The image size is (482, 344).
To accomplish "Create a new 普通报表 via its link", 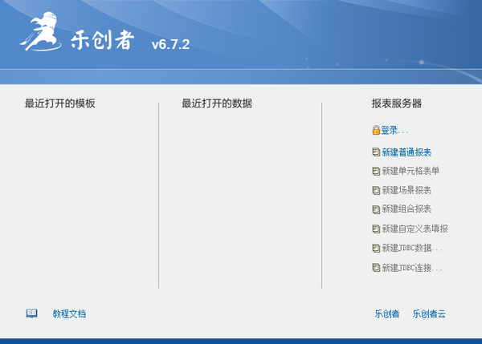I will coord(406,152).
